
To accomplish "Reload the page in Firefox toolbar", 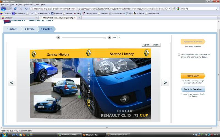I will 15,9.
